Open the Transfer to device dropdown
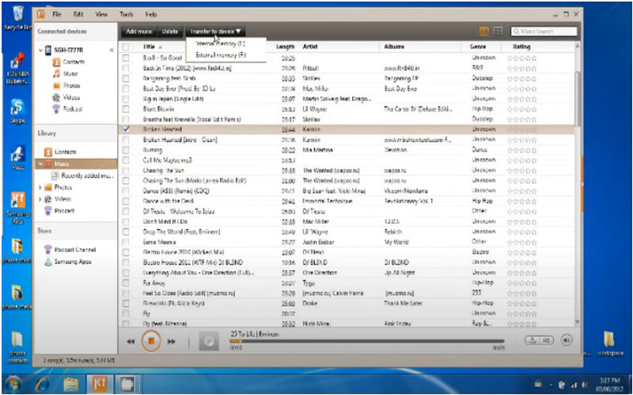The height and width of the screenshot is (395, 633). [x=215, y=31]
